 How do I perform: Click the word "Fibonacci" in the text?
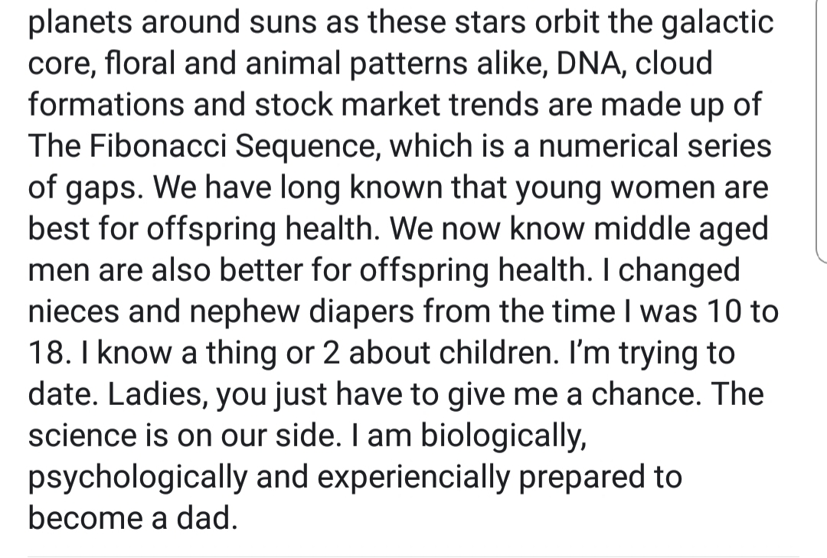[157, 145]
